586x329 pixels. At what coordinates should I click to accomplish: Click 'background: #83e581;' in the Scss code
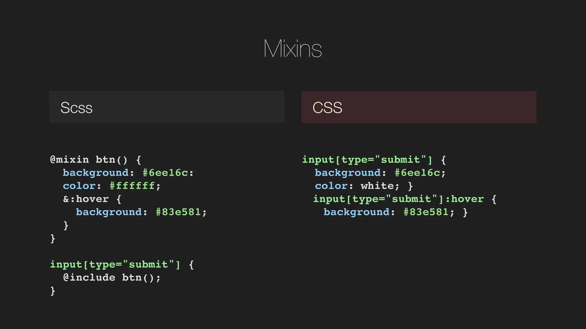pos(141,212)
